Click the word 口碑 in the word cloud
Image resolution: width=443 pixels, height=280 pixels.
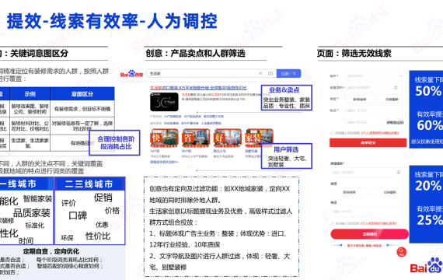pos(78,215)
